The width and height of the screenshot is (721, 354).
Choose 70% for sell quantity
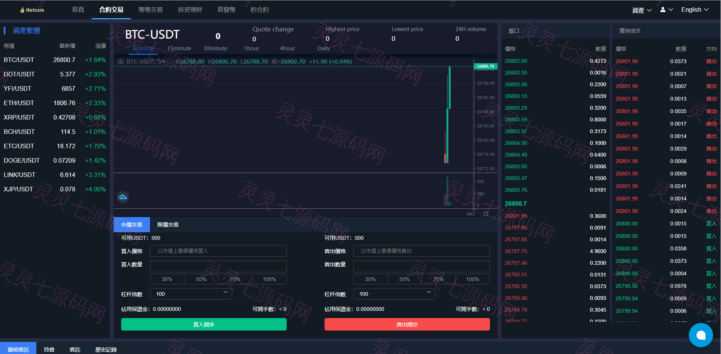pos(439,279)
